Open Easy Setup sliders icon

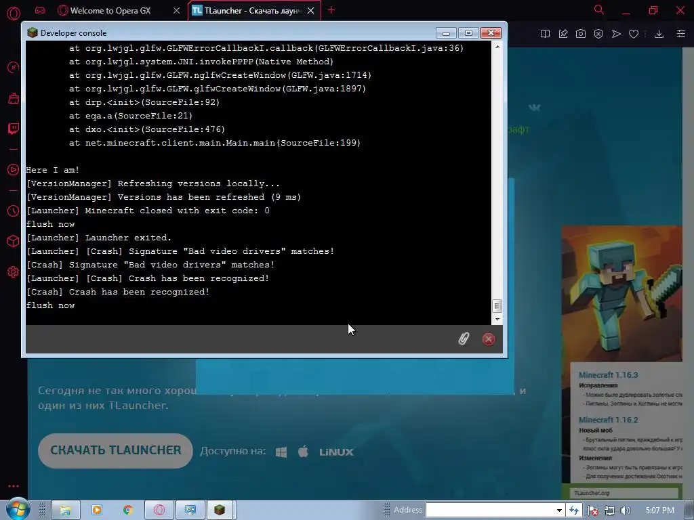(681, 34)
